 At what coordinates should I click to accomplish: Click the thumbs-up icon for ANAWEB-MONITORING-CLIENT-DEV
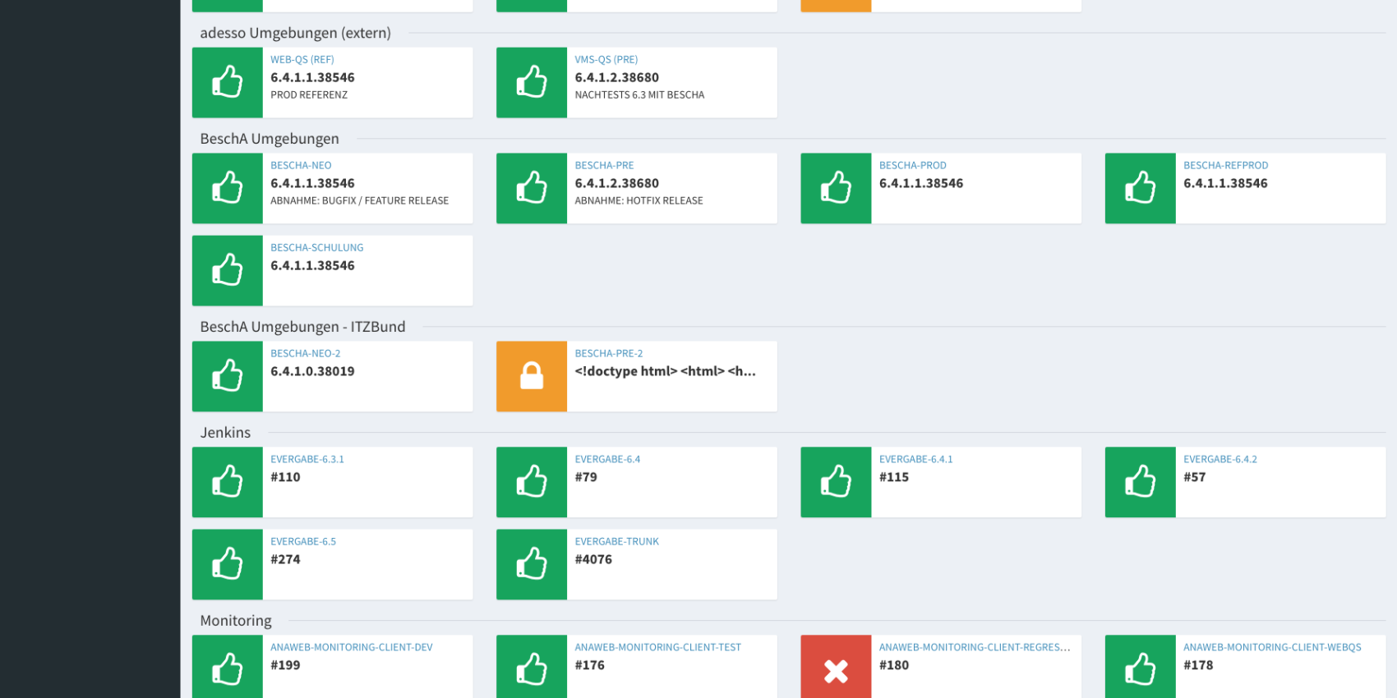[x=228, y=669]
